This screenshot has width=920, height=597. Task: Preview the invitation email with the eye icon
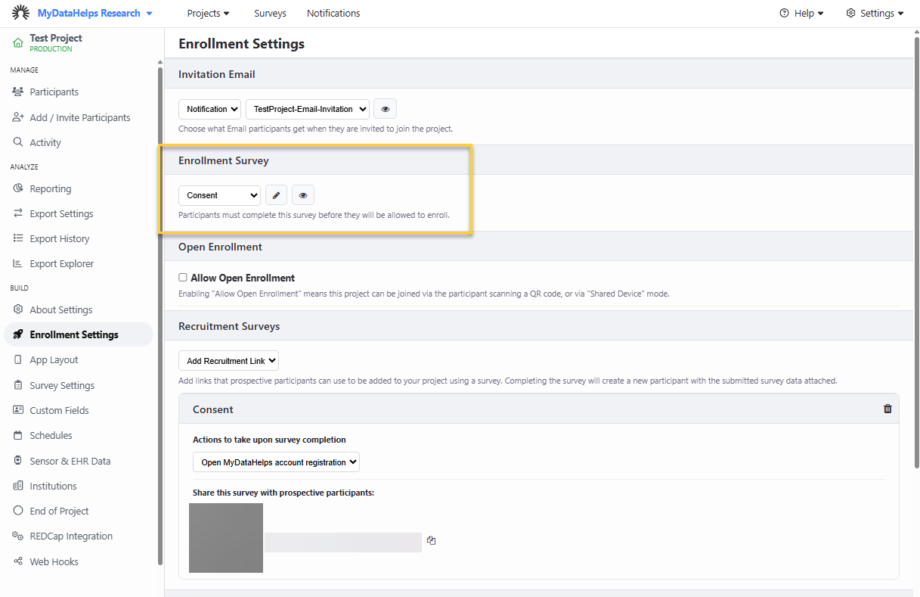click(x=386, y=109)
